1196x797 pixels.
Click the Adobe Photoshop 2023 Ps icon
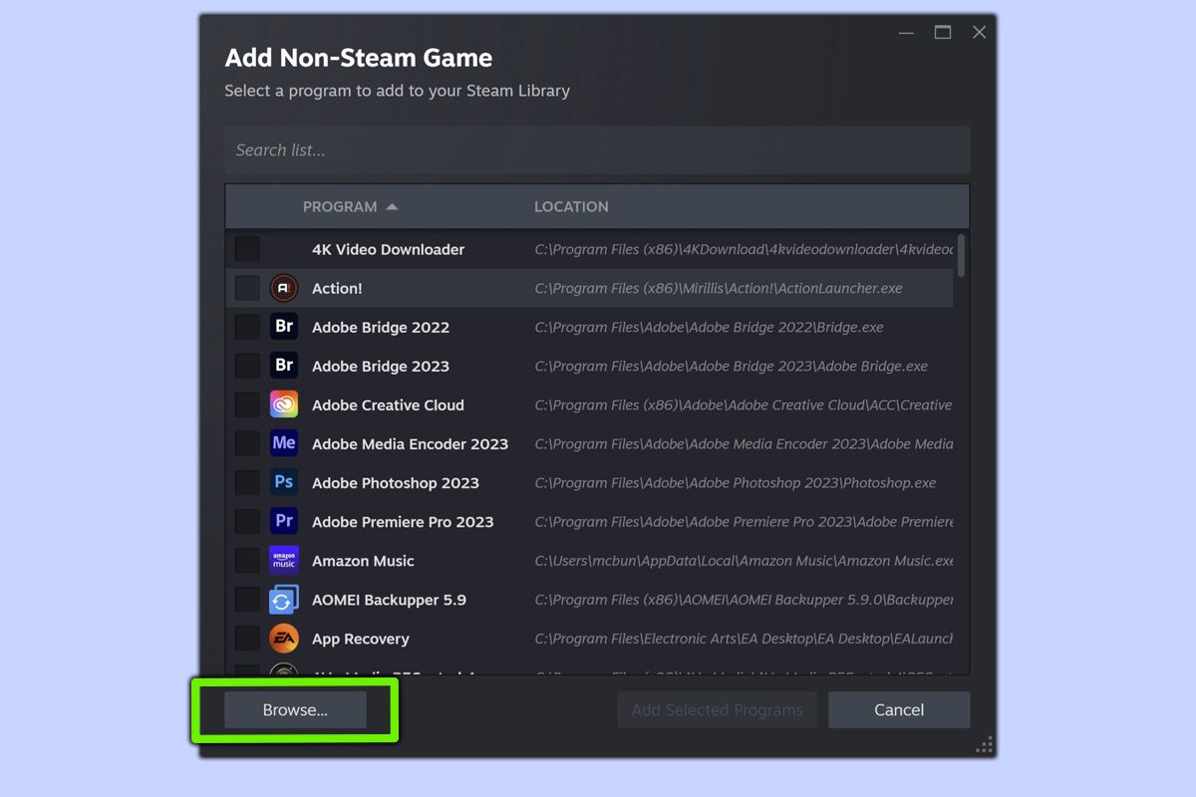(283, 482)
